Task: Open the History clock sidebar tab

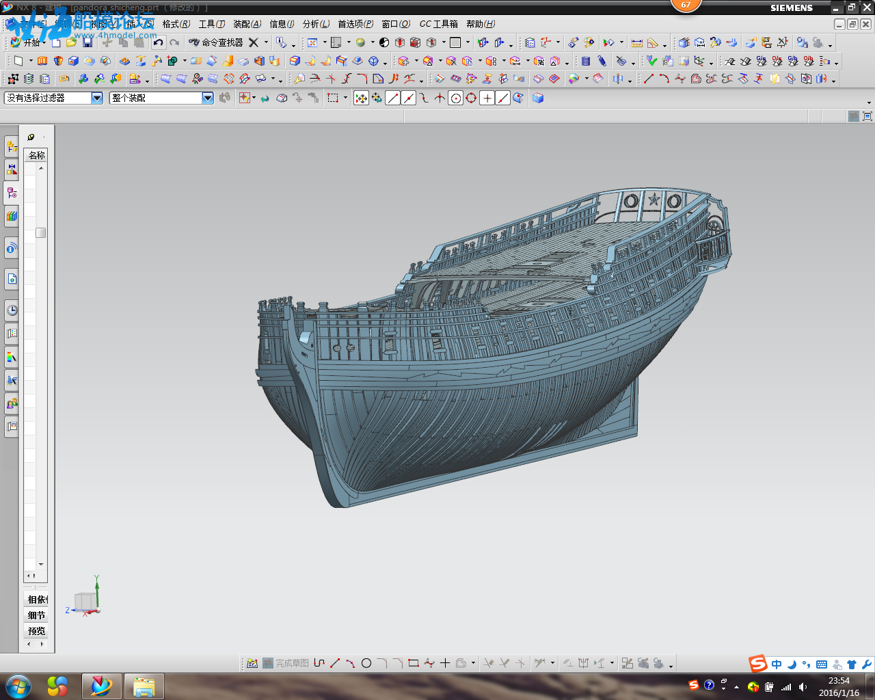Action: (x=12, y=310)
